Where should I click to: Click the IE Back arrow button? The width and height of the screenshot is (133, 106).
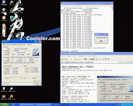click(x=64, y=59)
